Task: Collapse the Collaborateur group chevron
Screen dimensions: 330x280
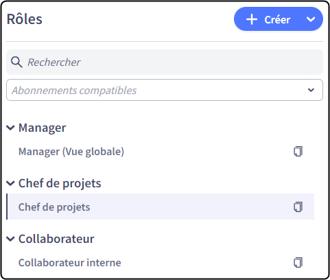Action: [10, 239]
